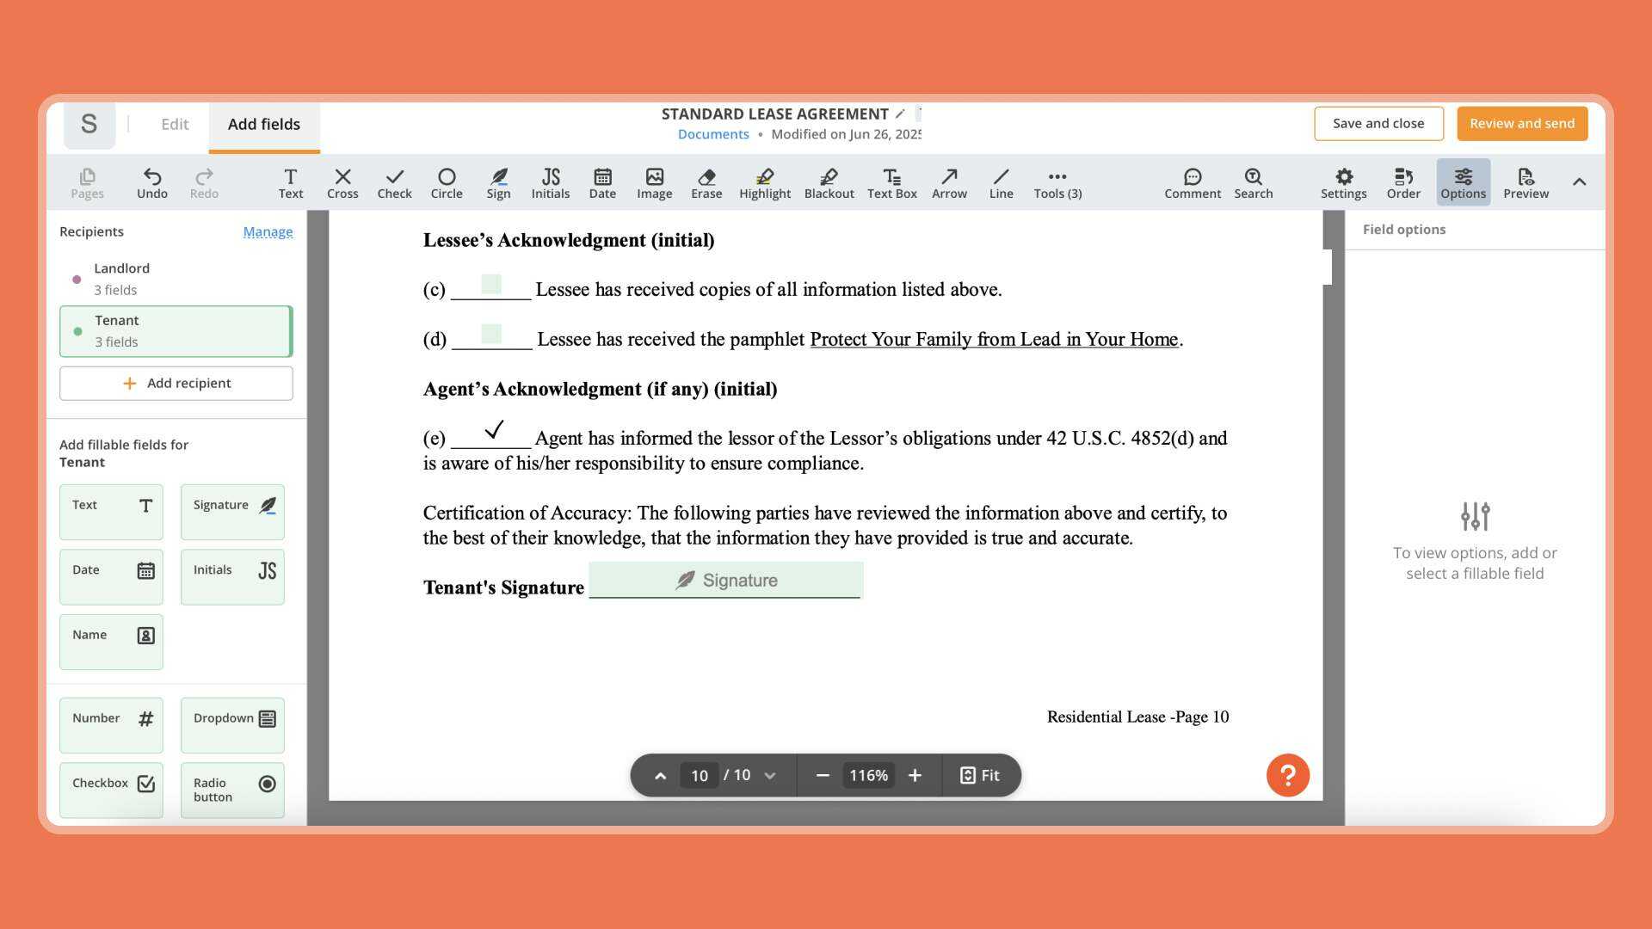This screenshot has width=1652, height=929.
Task: Add a Checkbox fillable field
Action: click(x=111, y=789)
